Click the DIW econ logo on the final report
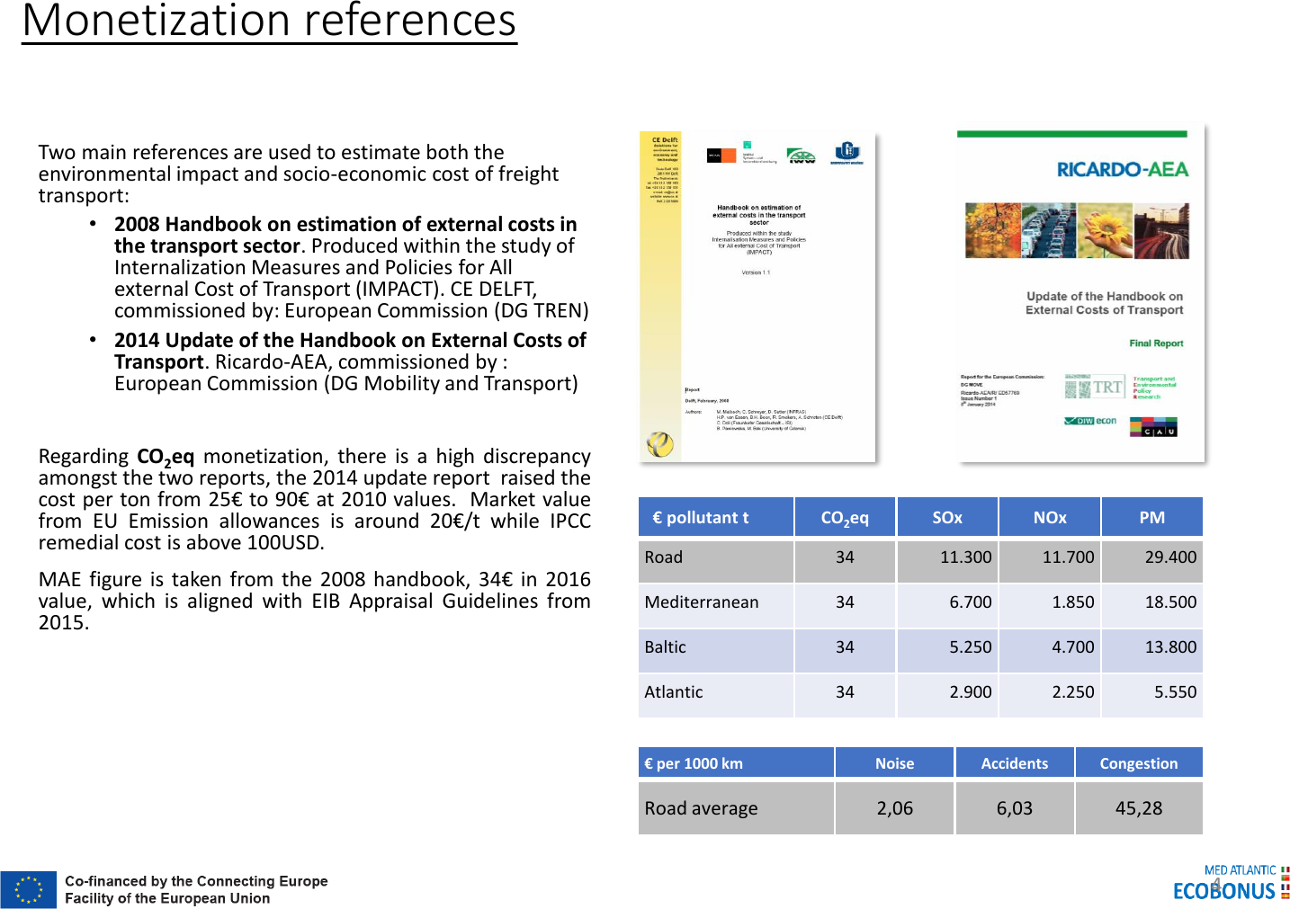1290x909 pixels. pos(1090,421)
